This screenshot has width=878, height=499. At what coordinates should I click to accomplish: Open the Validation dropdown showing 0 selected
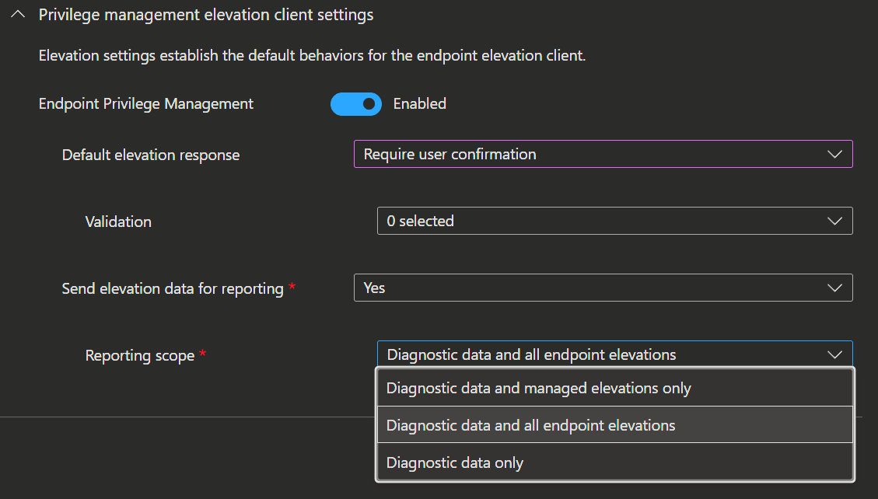tap(615, 221)
